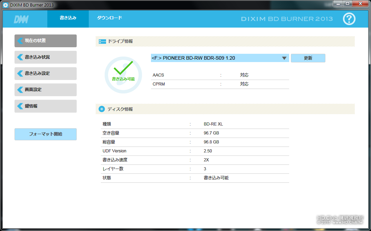Click the DiXiM logo in header
This screenshot has height=231, width=371.
(21, 19)
